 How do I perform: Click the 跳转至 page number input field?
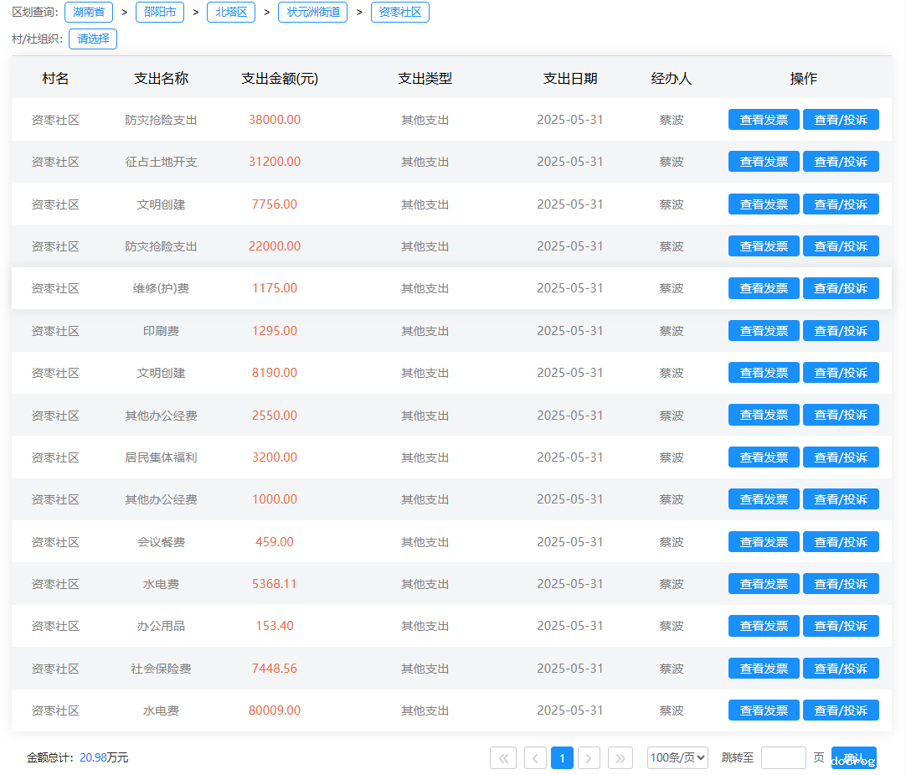pyautogui.click(x=783, y=758)
